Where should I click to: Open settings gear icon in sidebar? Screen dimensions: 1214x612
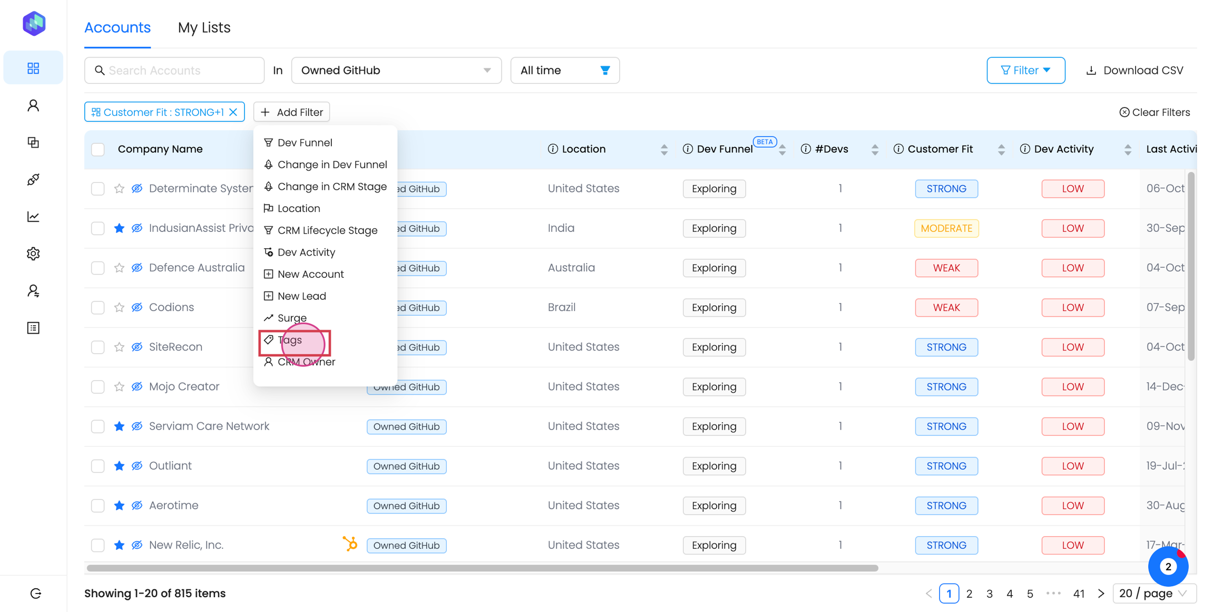33,254
